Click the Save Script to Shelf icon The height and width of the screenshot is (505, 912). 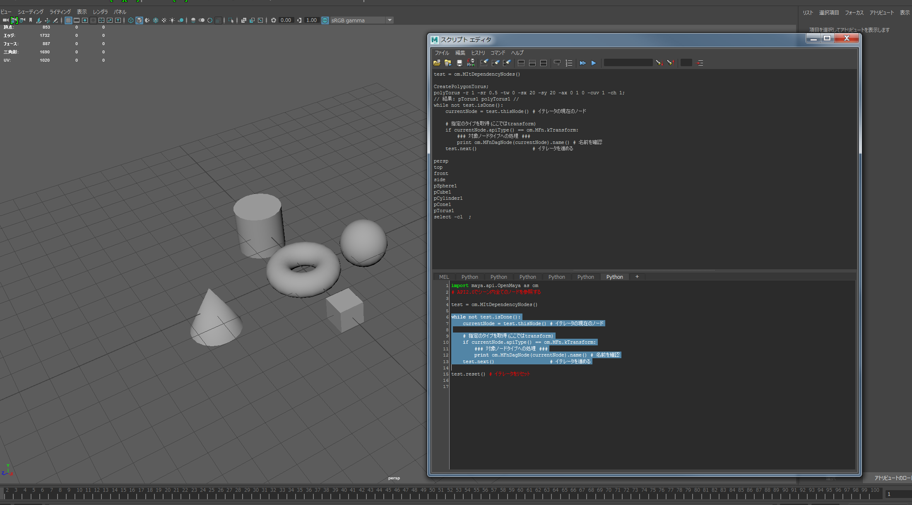pyautogui.click(x=471, y=63)
